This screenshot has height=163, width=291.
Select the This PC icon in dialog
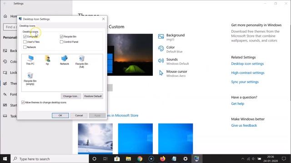pos(30,60)
